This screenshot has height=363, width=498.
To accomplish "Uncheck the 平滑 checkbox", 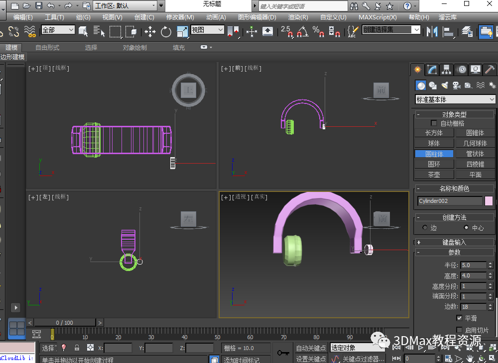I will tap(459, 318).
